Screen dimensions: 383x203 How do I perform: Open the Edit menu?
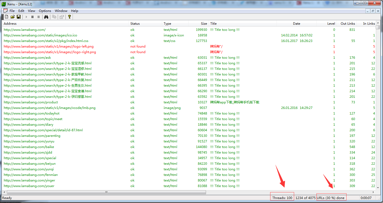click(x=21, y=11)
